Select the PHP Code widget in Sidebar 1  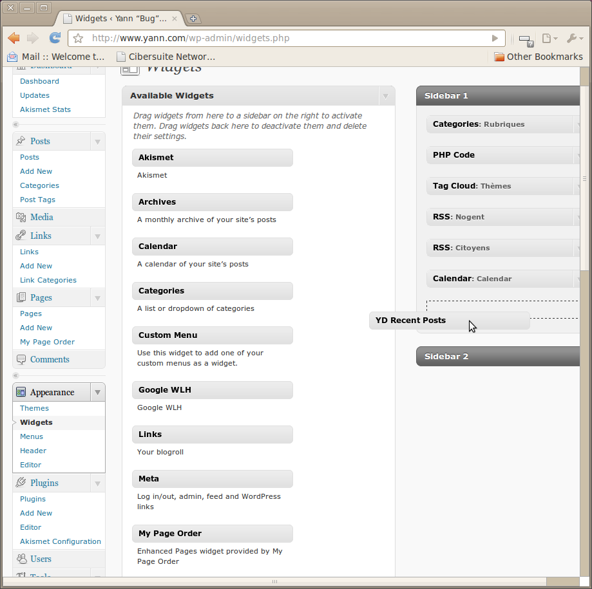[x=503, y=155]
